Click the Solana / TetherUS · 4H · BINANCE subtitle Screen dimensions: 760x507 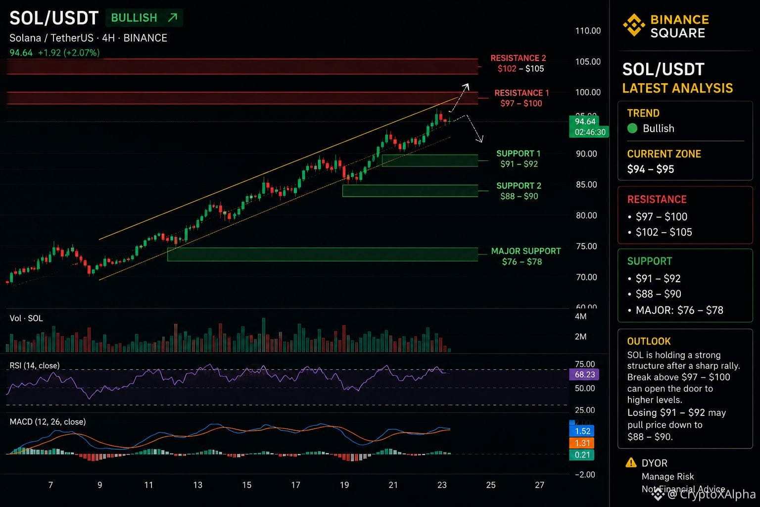pos(88,38)
